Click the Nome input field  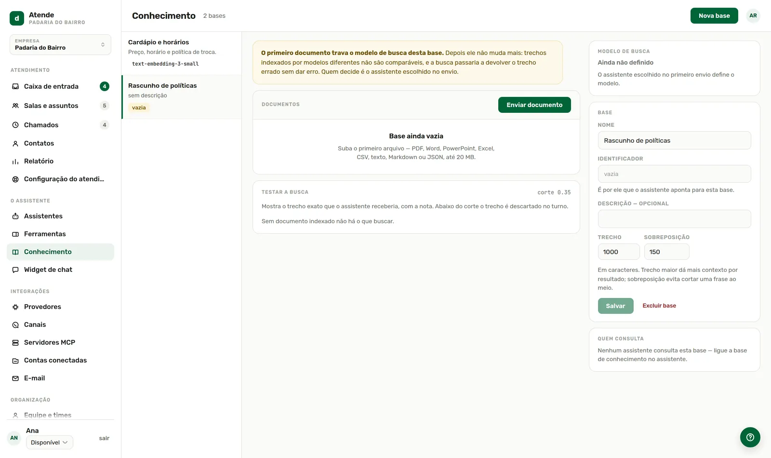[x=674, y=140]
